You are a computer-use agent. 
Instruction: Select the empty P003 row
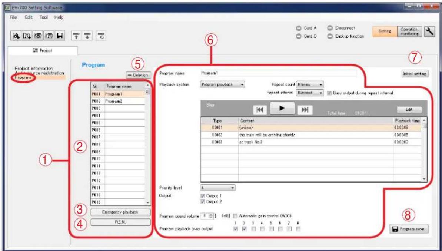pyautogui.click(x=118, y=108)
